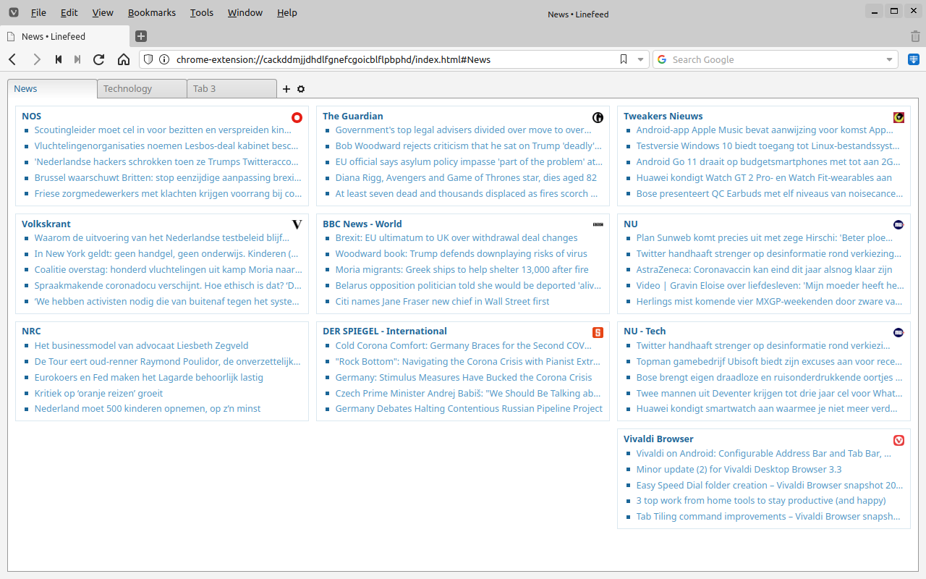This screenshot has width=926, height=579.
Task: Click the NU feed favicon
Action: (x=899, y=224)
